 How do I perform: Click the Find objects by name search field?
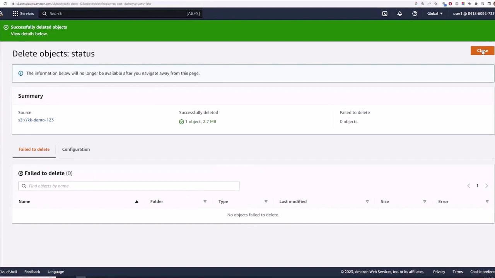click(129, 186)
